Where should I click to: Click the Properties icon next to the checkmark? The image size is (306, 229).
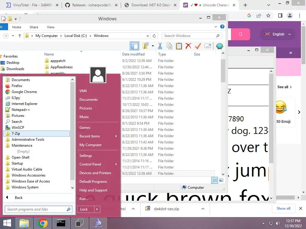(x=208, y=46)
